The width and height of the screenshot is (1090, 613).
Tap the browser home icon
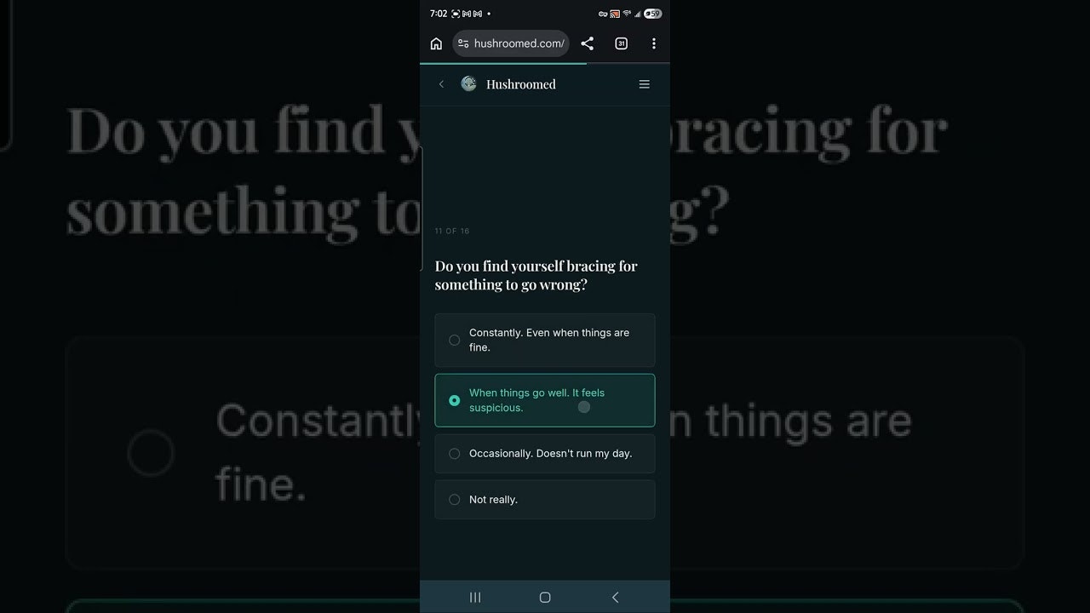click(x=436, y=43)
